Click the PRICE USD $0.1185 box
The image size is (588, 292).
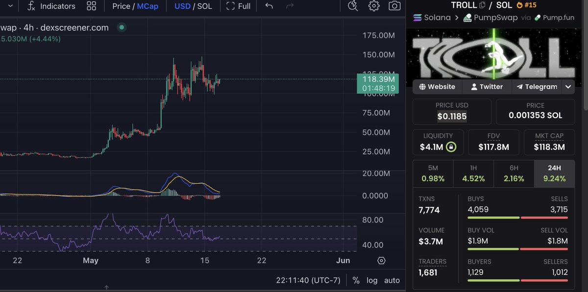[452, 112]
